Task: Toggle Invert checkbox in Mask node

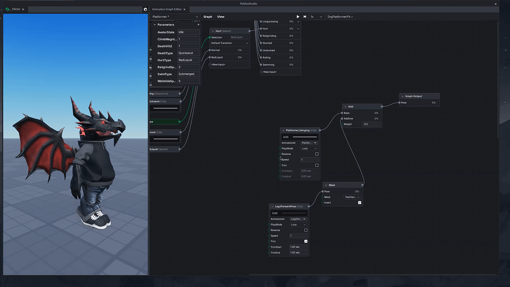Action: [x=360, y=202]
